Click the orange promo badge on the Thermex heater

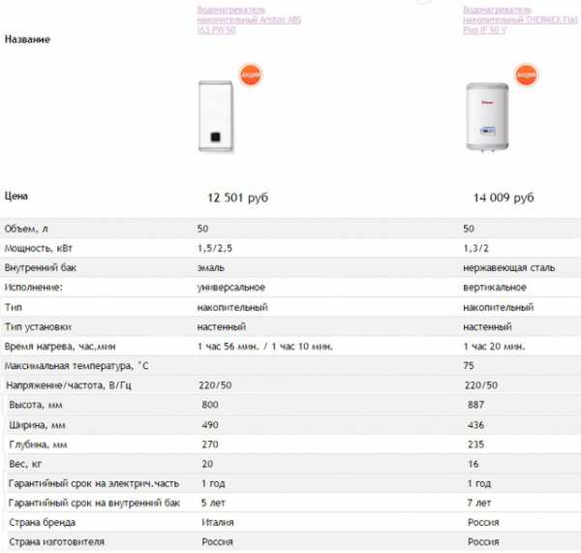[x=526, y=74]
